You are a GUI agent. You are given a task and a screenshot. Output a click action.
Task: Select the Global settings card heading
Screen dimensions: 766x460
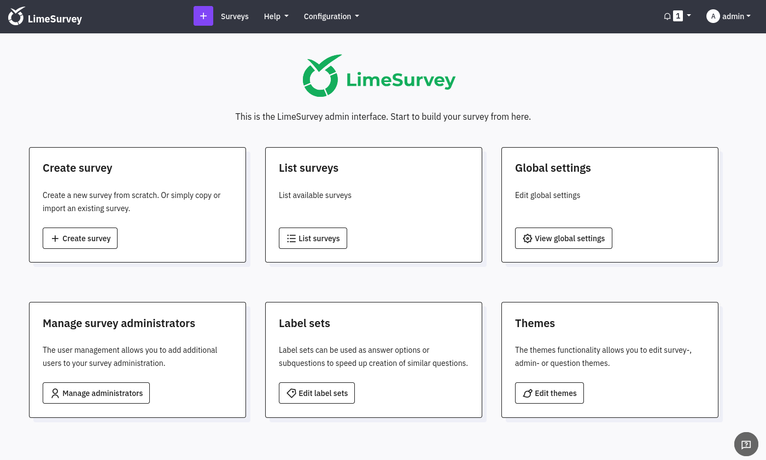pyautogui.click(x=553, y=168)
